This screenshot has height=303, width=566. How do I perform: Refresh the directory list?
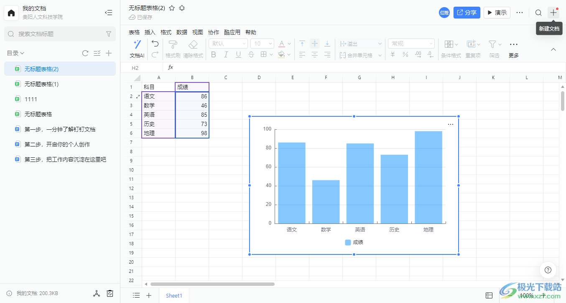point(85,53)
